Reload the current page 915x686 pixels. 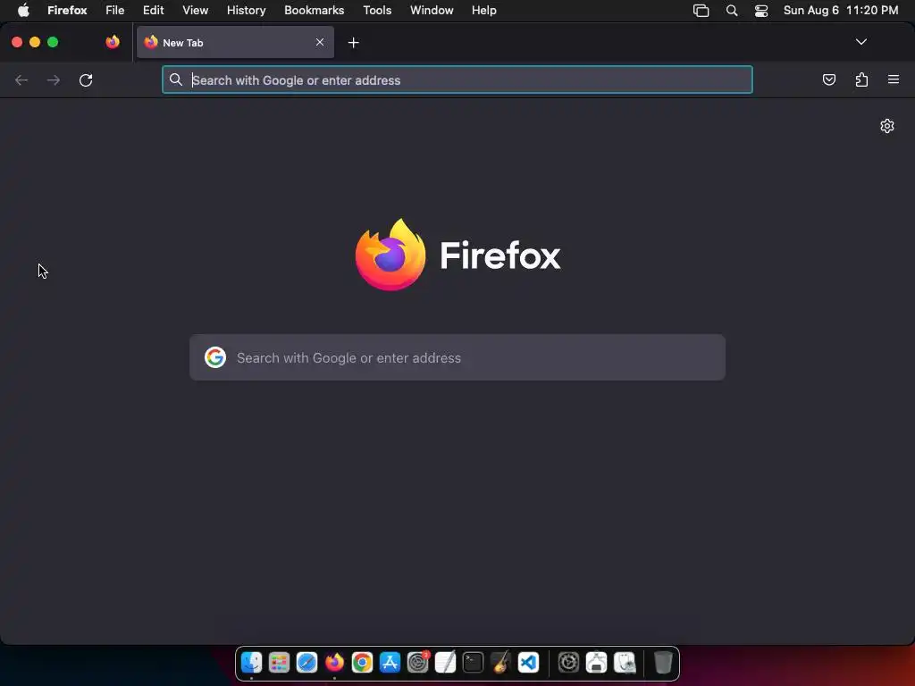pyautogui.click(x=86, y=79)
